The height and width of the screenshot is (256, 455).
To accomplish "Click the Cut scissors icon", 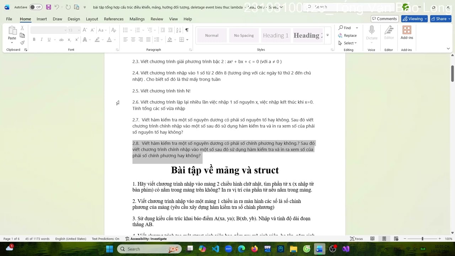I will click(22, 28).
